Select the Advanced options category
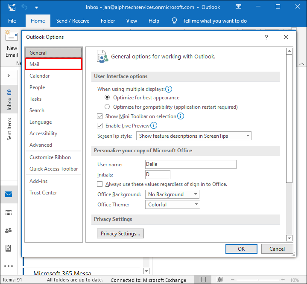This screenshot has height=284, width=307. 53,145
